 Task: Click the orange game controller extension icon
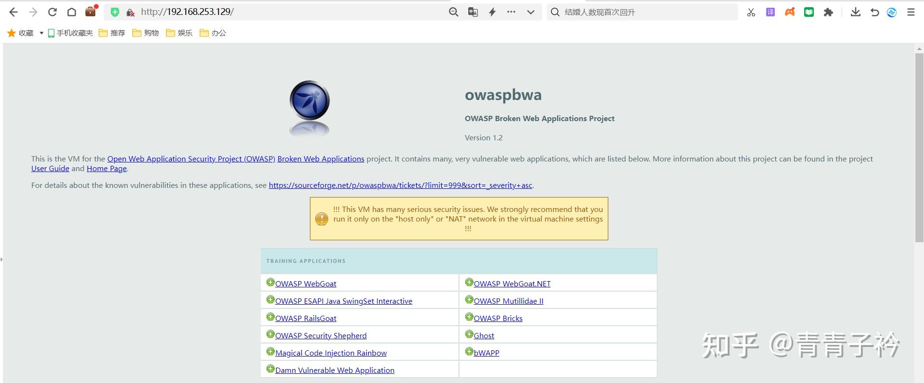790,12
